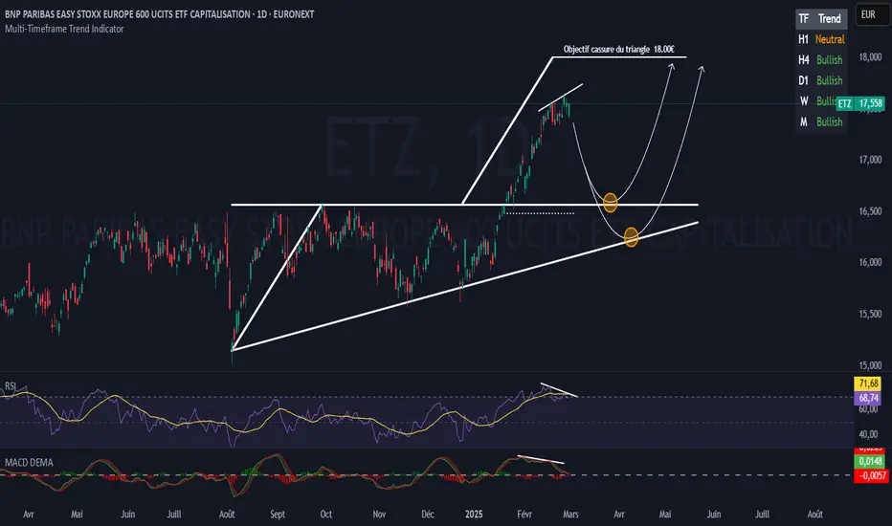Open the Multi-Timeframe Trend Indicator legend
This screenshot has width=892, height=526.
tap(64, 29)
